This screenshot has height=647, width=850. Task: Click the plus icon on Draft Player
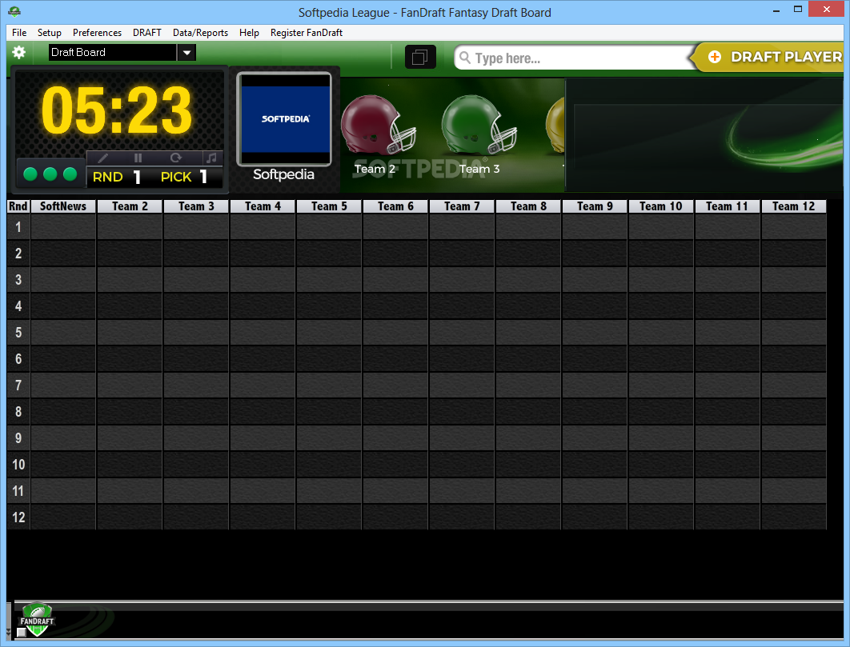click(715, 56)
